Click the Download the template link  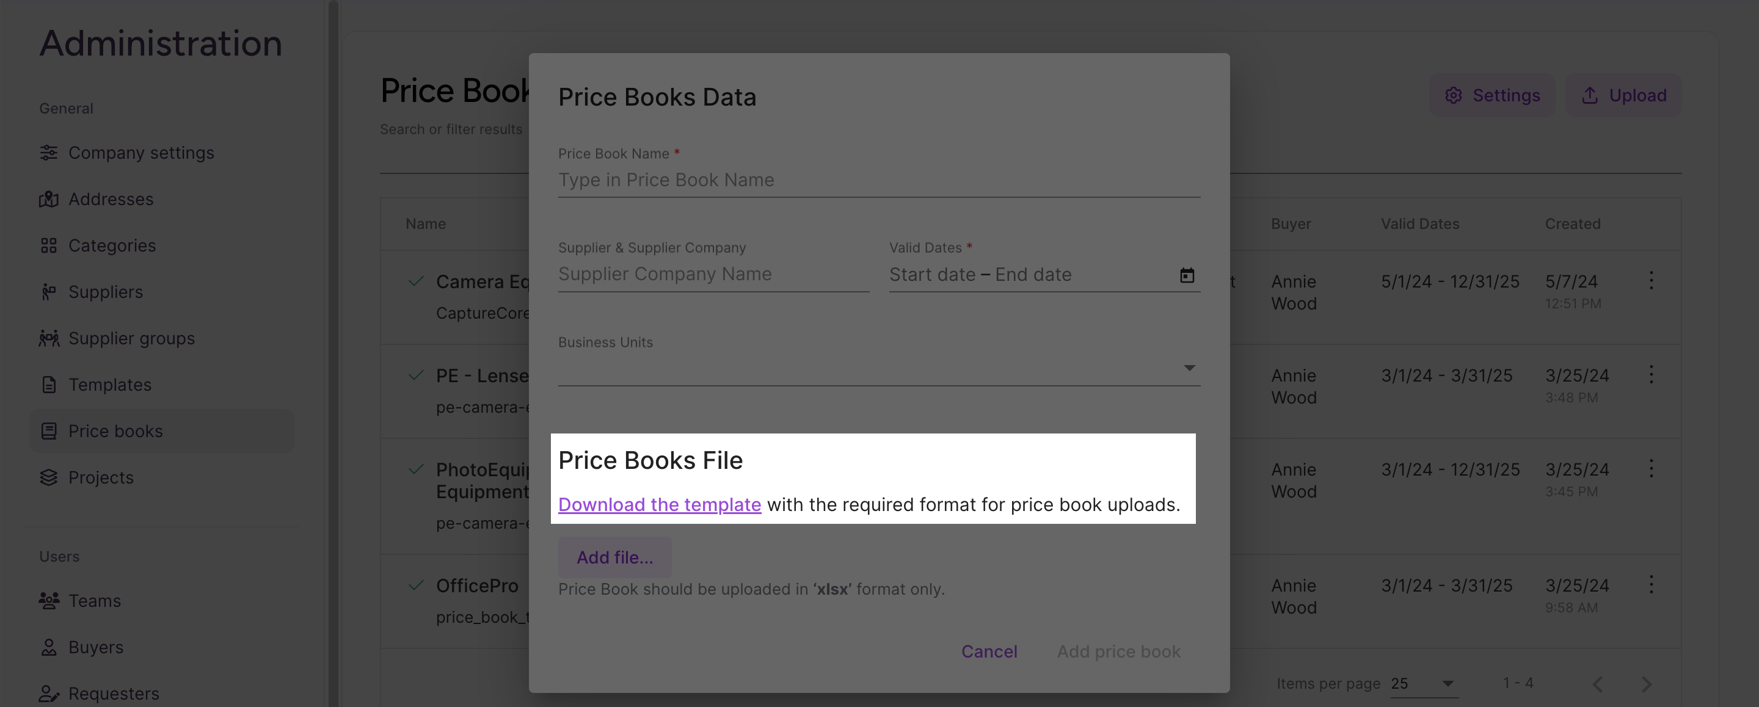click(660, 504)
